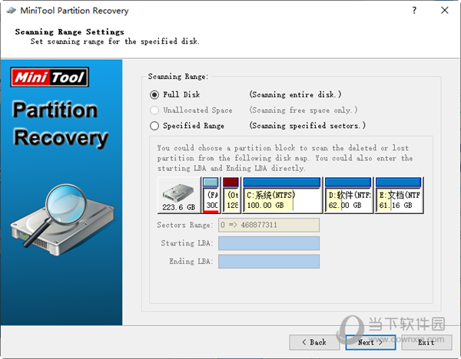Click the hard drive magnifier illustration
461x359 pixels.
[62, 220]
